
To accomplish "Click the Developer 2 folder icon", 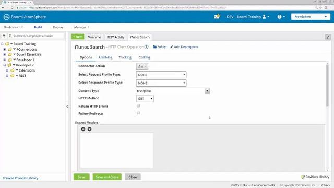I will 9,65.
